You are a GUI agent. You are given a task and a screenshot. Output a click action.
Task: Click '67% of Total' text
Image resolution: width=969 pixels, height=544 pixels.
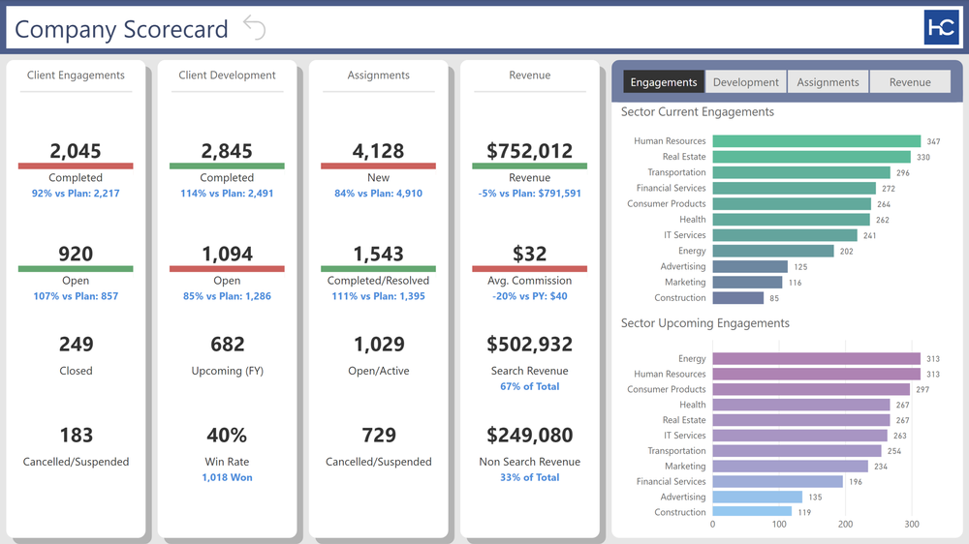(530, 386)
